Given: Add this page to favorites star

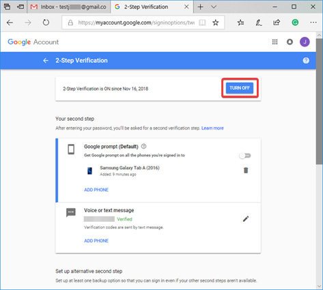Looking at the screenshot, I should pos(215,23).
